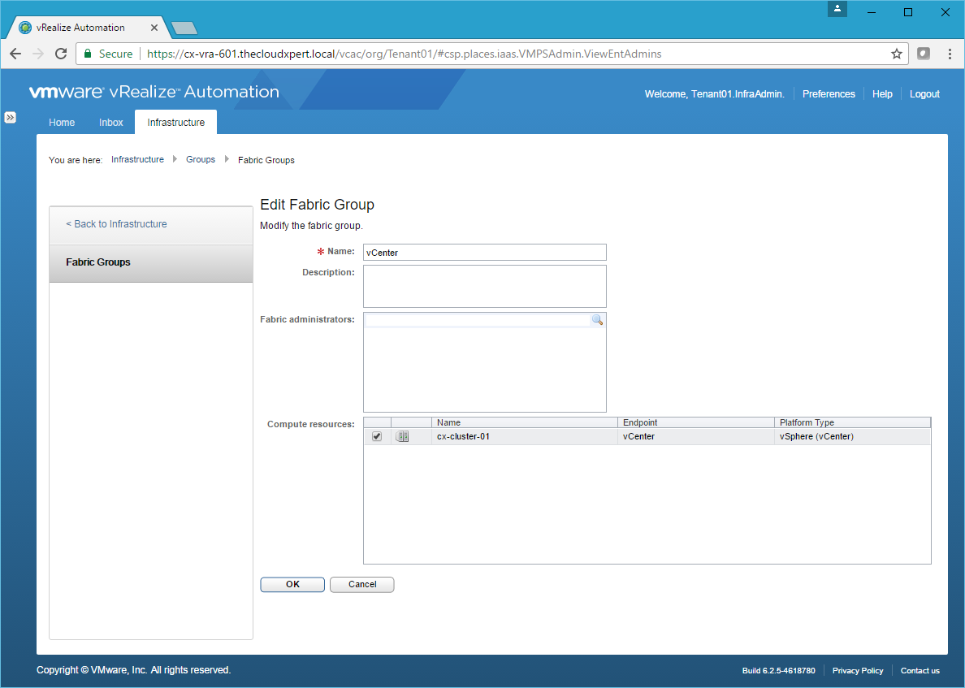Click the Cancel button
965x688 pixels.
tap(362, 585)
